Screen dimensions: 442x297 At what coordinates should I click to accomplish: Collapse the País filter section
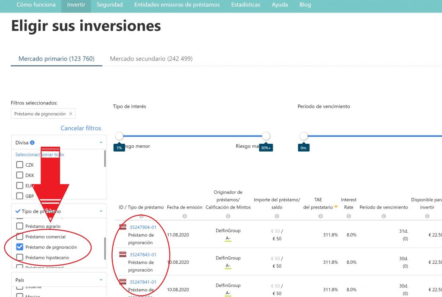(101, 279)
